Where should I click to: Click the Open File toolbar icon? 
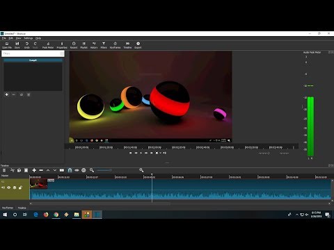7,45
